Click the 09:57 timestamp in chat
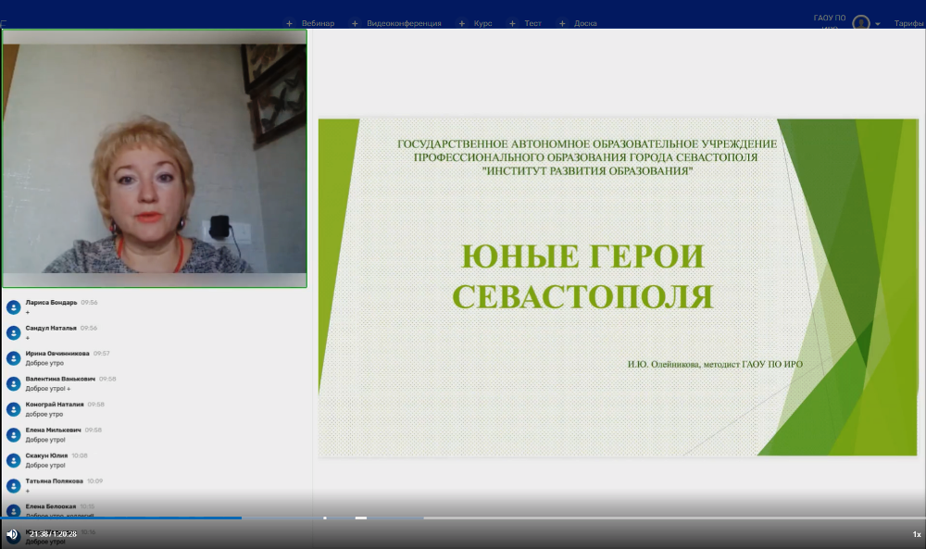 102,353
